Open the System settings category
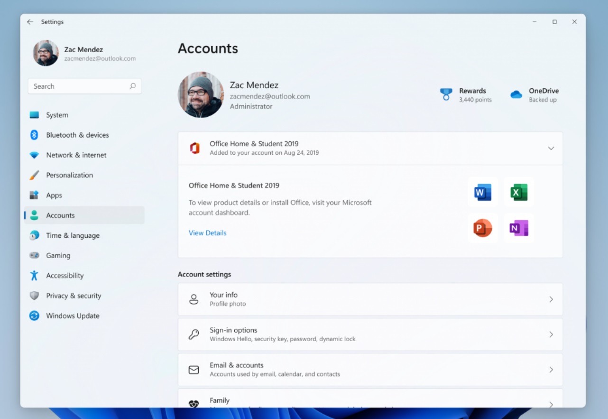Image resolution: width=608 pixels, height=419 pixels. 57,115
